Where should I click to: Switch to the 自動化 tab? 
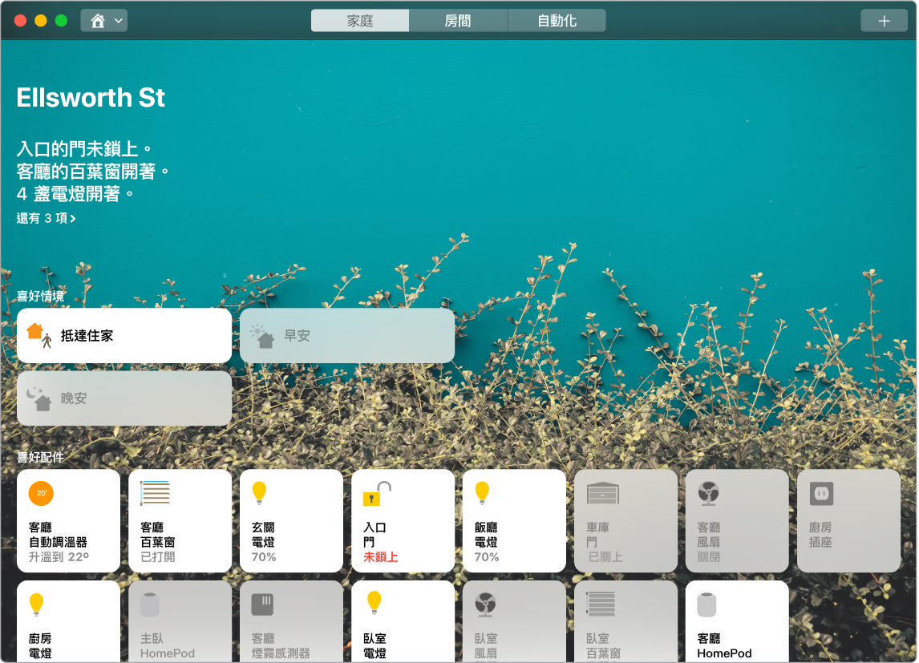[x=557, y=20]
